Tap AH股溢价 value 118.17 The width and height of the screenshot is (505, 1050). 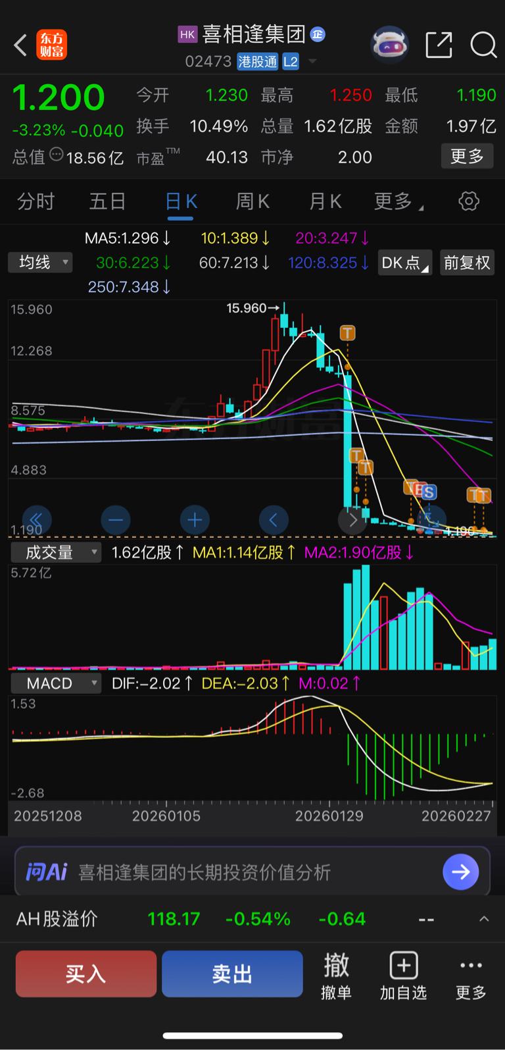point(174,919)
